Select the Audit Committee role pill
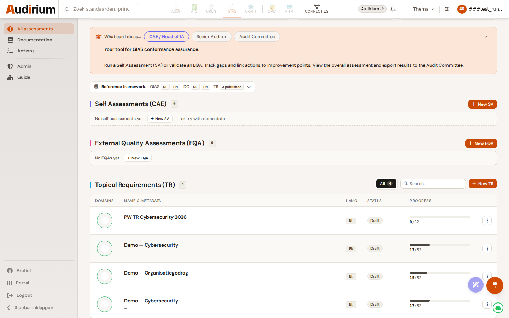Viewport: 509px width, 318px height. click(257, 37)
